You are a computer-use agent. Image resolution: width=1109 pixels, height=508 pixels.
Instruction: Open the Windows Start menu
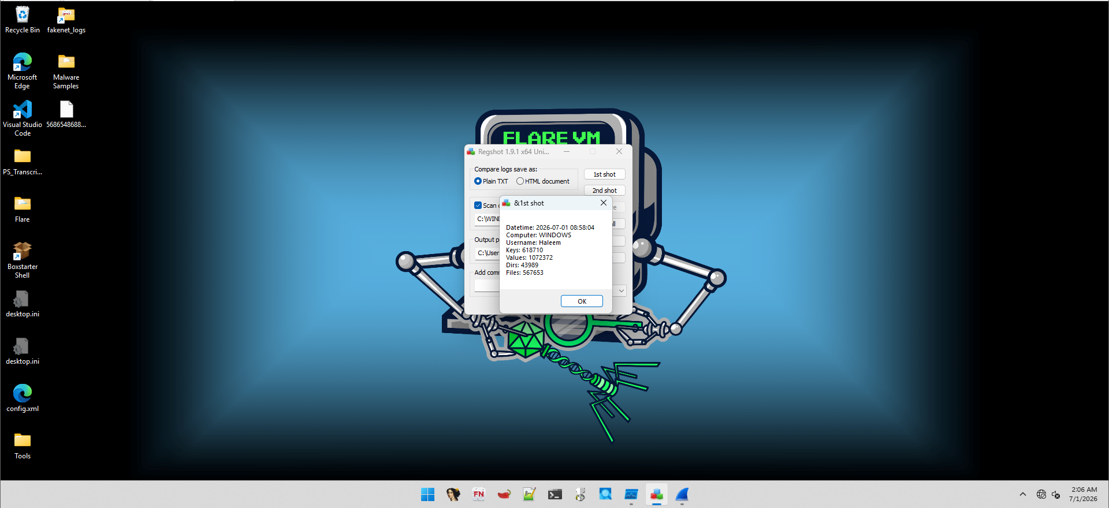tap(428, 495)
